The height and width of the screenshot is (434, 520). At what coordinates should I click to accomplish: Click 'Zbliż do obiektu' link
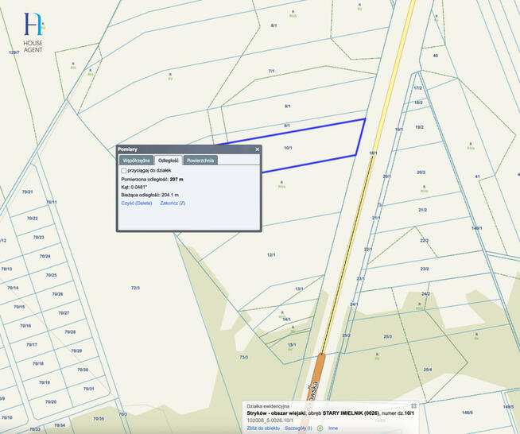263,428
